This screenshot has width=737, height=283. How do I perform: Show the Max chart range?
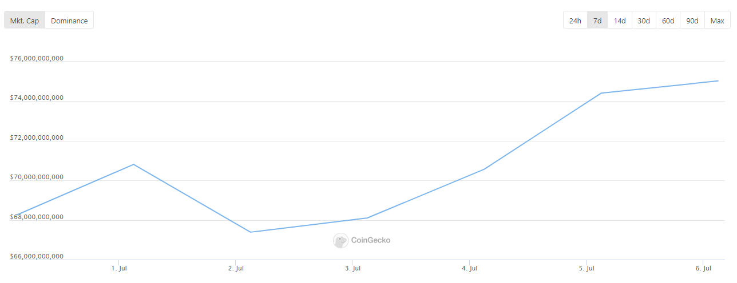(x=718, y=21)
